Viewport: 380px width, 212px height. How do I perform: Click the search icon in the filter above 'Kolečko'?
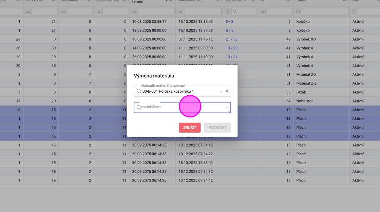click(x=298, y=12)
